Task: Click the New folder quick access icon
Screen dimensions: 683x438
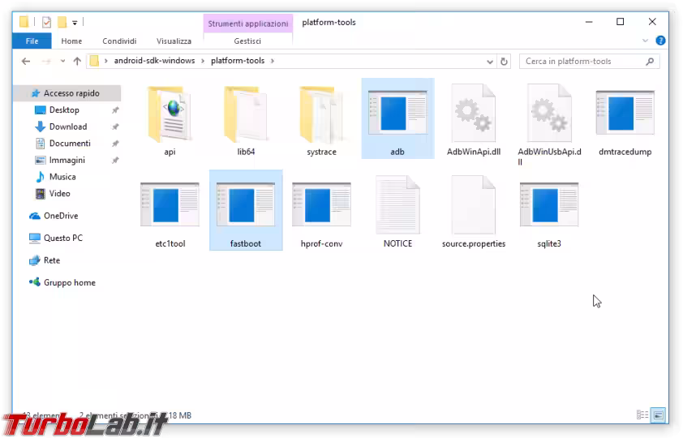Action: click(x=62, y=22)
